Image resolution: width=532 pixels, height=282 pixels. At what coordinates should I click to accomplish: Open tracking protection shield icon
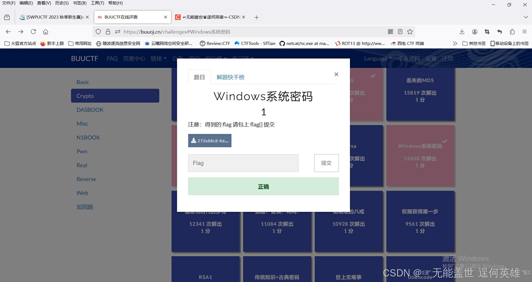pos(98,32)
